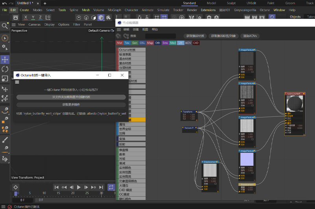Toggle the Gen node filter
The image size is (315, 209).
pos(135,43)
